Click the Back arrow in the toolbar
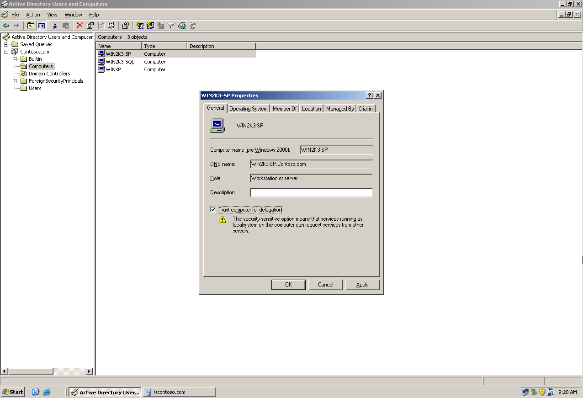The height and width of the screenshot is (398, 583). coord(6,26)
